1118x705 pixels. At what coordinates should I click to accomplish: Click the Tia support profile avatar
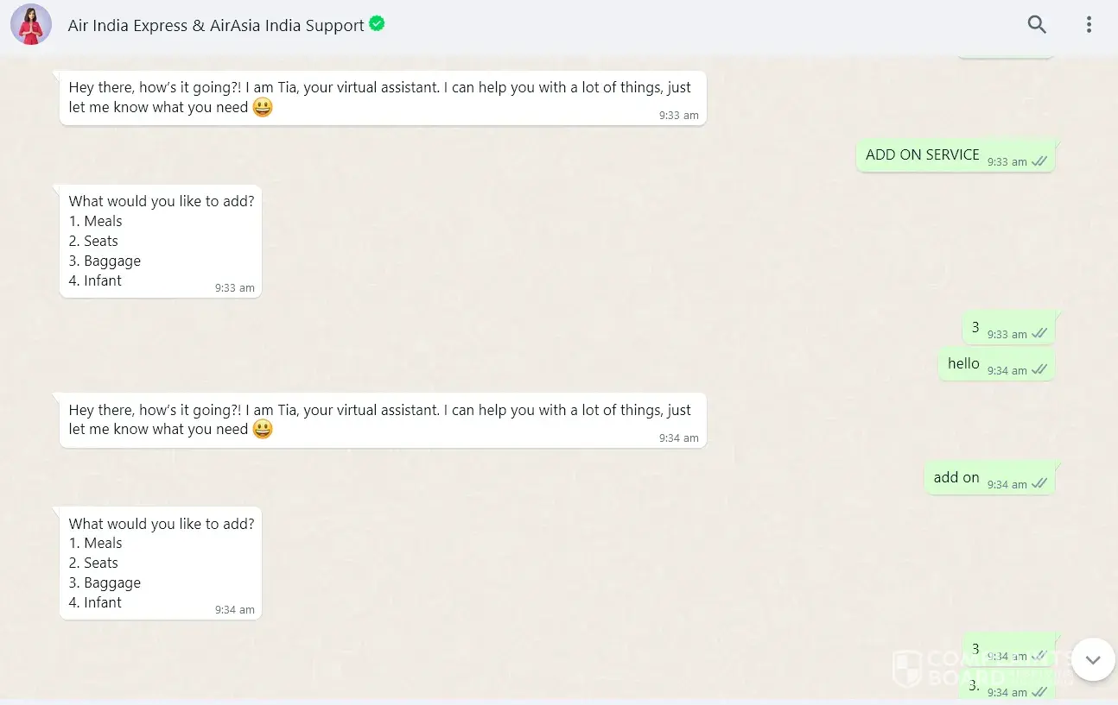(31, 24)
